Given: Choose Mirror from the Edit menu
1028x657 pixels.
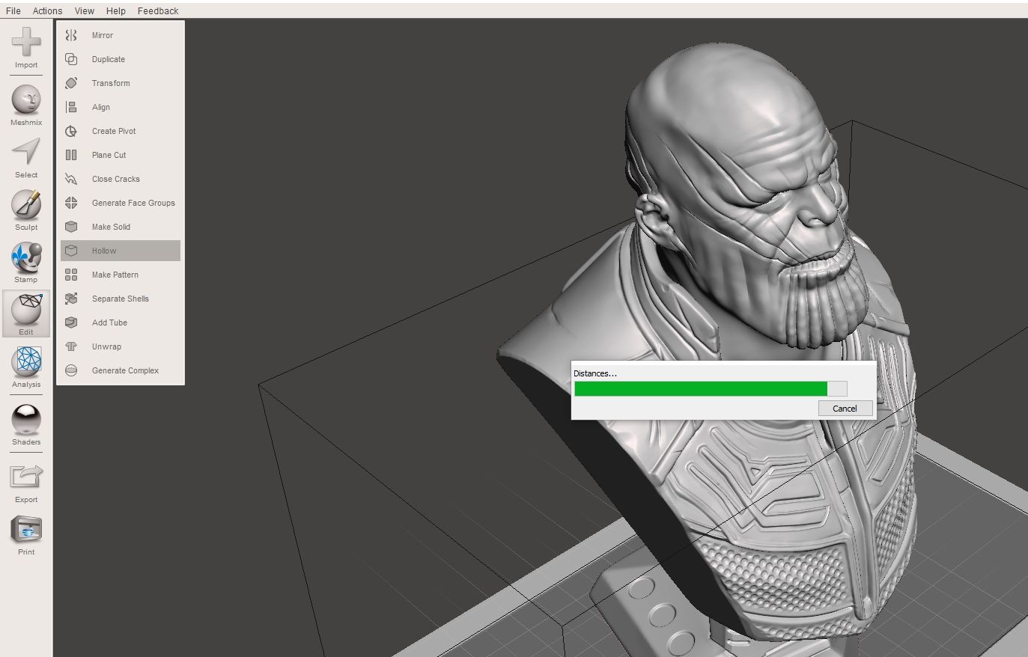Looking at the screenshot, I should pos(101,35).
